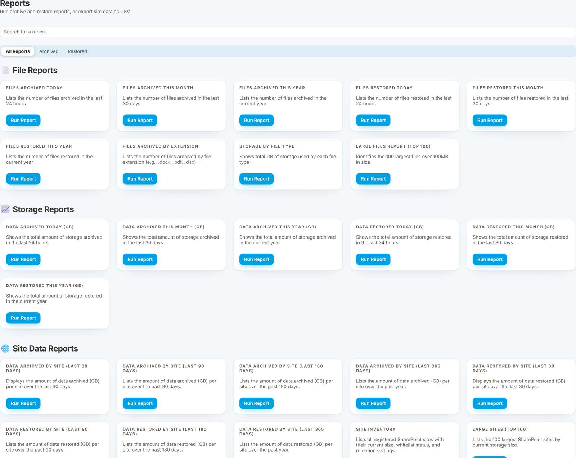Click 'Identifies the 100 largest files' description
576x458 pixels.
click(402, 159)
